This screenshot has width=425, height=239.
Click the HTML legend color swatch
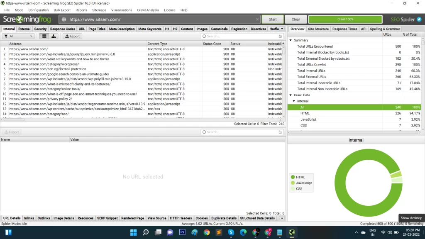pos(293,177)
